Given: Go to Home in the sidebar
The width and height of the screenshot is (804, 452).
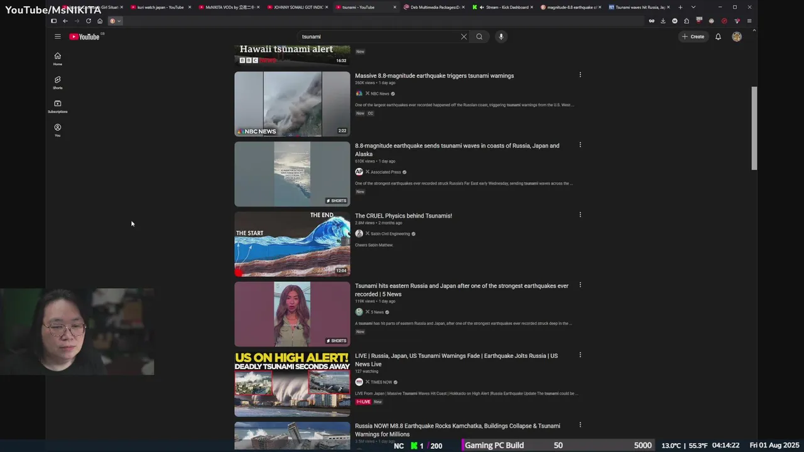Looking at the screenshot, I should point(57,59).
